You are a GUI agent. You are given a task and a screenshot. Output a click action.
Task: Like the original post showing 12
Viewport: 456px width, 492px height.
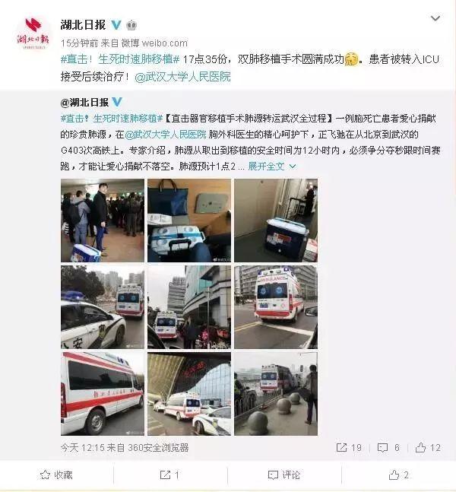pos(428,447)
